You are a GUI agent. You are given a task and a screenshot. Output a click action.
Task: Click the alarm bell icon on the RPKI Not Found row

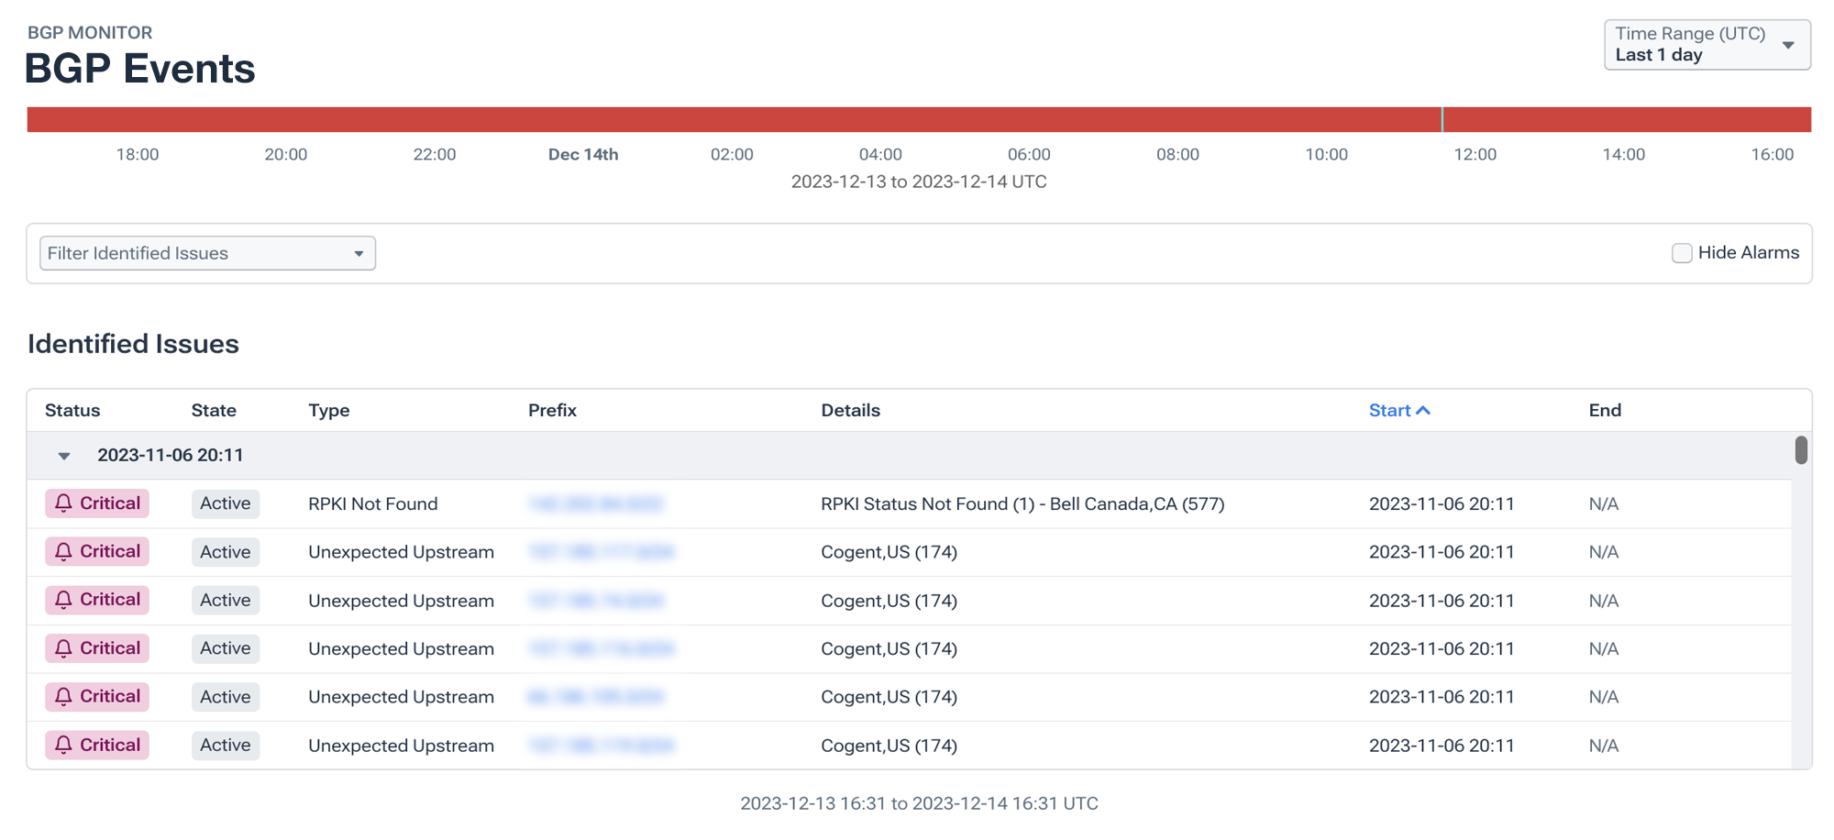(x=62, y=503)
